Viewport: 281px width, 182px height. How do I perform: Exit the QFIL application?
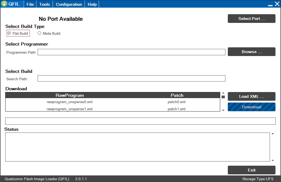(x=252, y=170)
